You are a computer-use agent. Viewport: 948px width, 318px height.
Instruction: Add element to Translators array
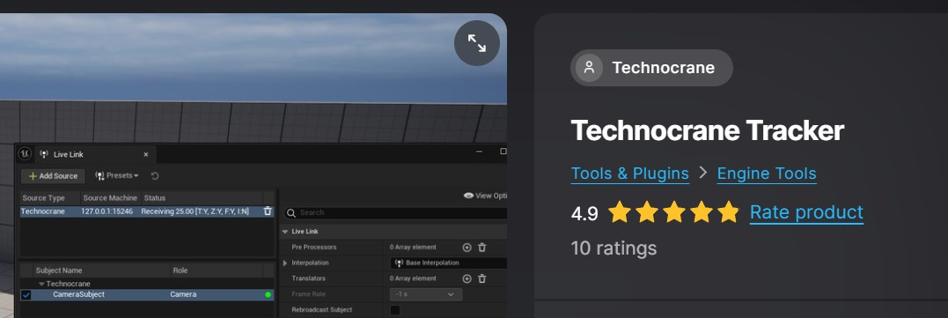click(467, 278)
